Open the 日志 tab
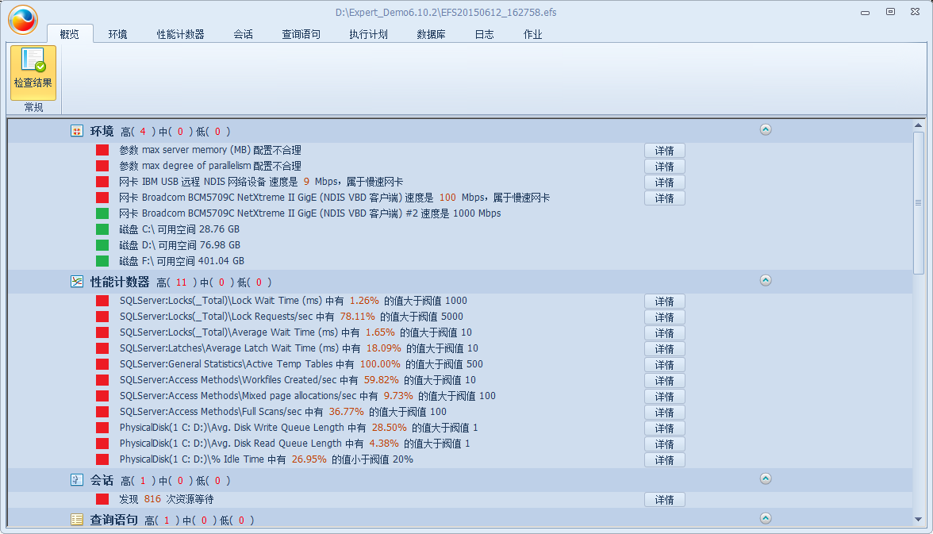 coord(484,34)
